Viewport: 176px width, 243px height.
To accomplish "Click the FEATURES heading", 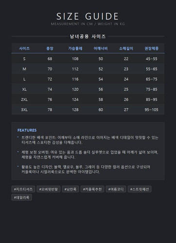I will 27,130.
